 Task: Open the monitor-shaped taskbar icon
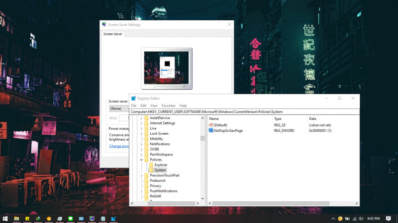point(92,219)
